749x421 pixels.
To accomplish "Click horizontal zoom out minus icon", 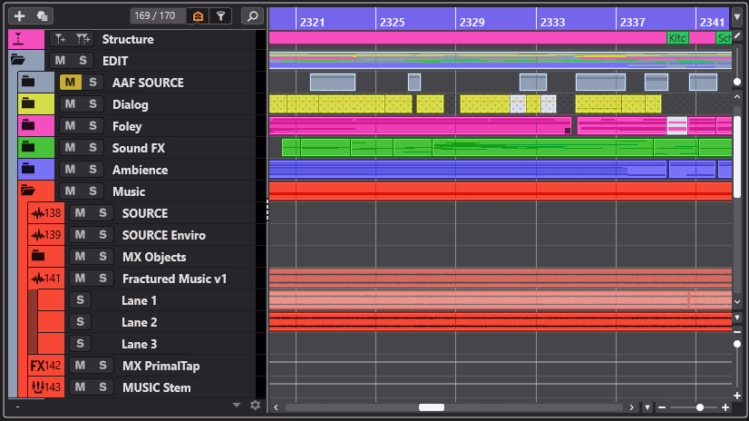I will (x=662, y=407).
